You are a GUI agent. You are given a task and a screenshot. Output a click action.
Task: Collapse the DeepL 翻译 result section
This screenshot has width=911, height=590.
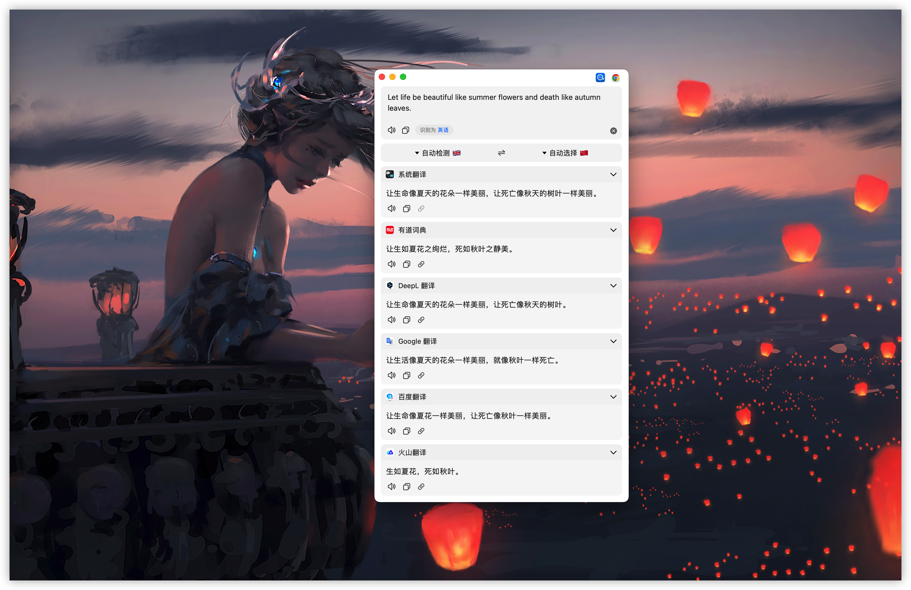pyautogui.click(x=613, y=286)
